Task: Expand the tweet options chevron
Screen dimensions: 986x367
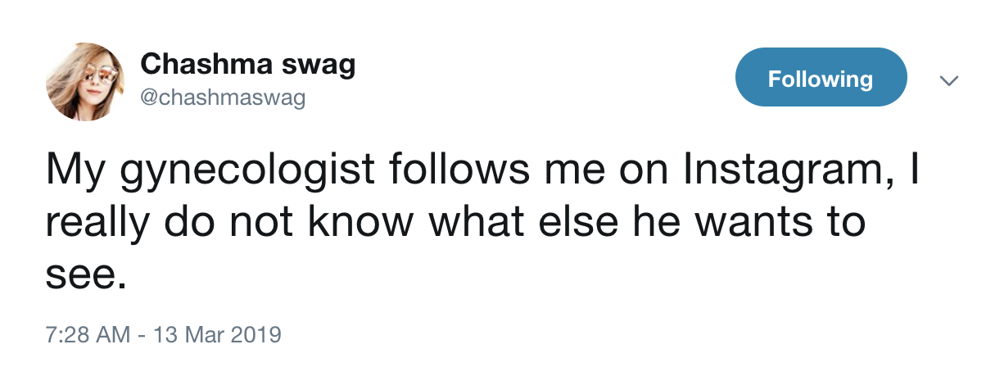Action: (x=948, y=80)
